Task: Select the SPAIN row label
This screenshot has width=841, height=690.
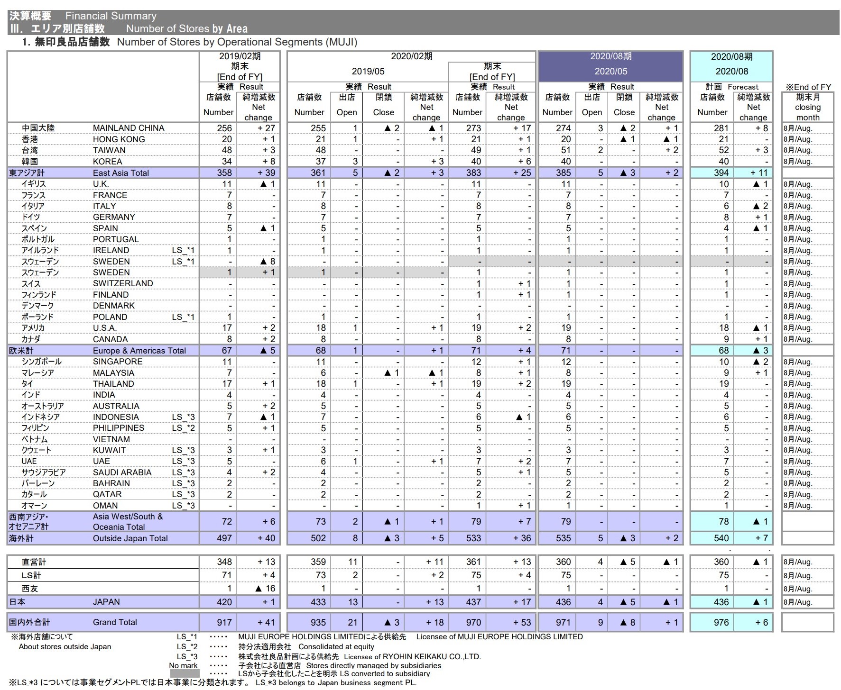Action: pyautogui.click(x=105, y=228)
